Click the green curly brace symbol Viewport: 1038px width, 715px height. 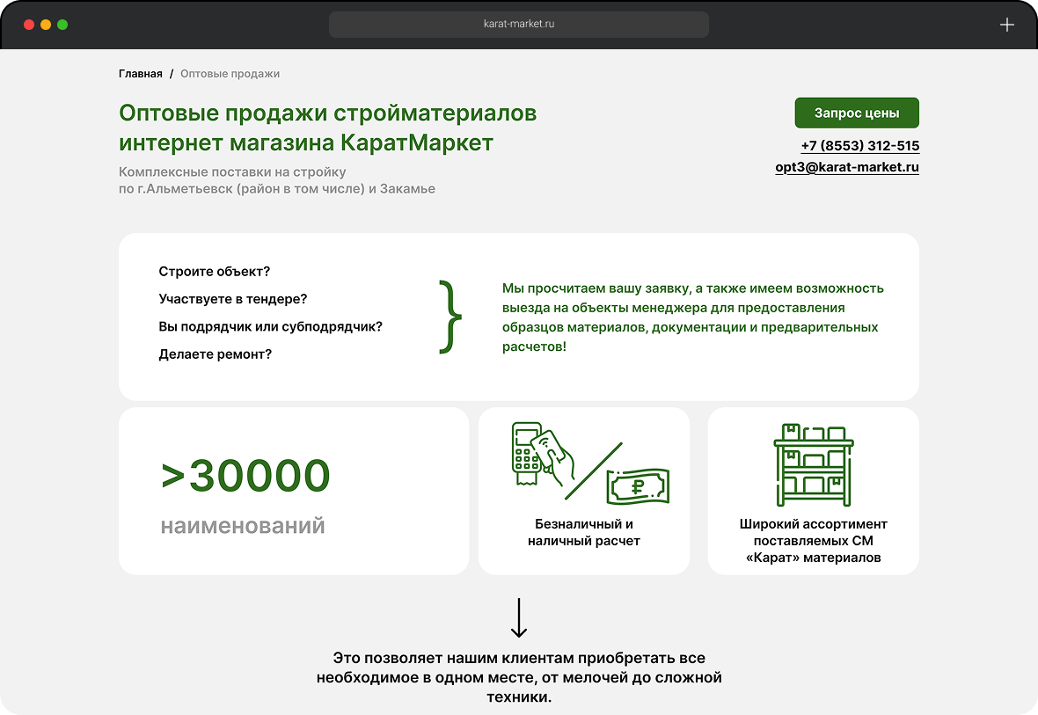pyautogui.click(x=449, y=315)
